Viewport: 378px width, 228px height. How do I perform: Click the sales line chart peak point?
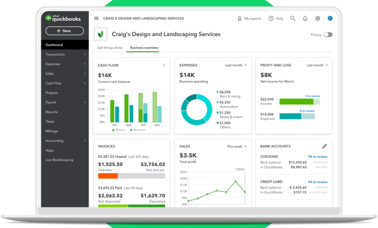236,181
